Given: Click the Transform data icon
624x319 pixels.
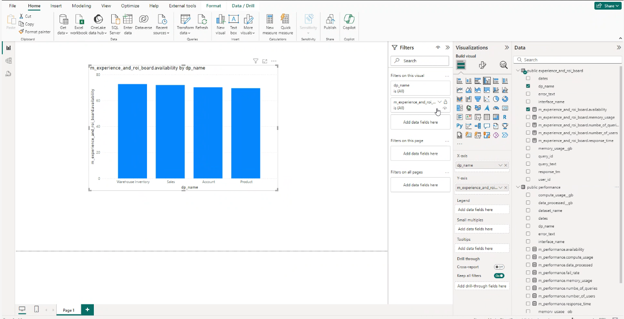Looking at the screenshot, I should [x=185, y=19].
